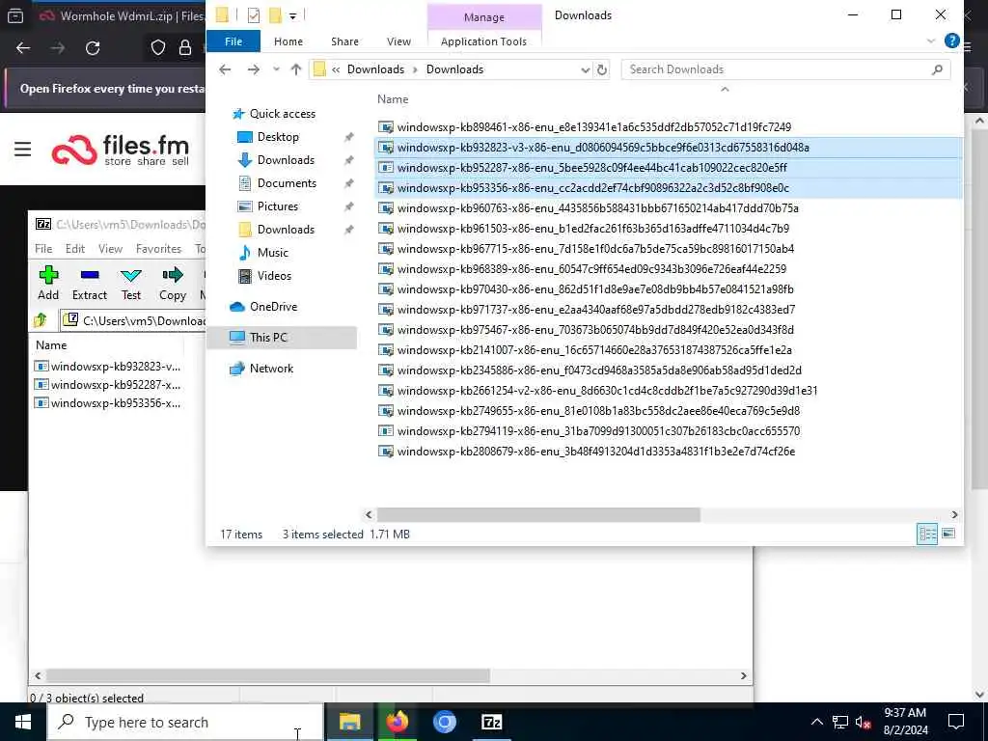This screenshot has width=988, height=741.
Task: Open Customize Quick Access Toolbar dropdown
Action: 293,15
